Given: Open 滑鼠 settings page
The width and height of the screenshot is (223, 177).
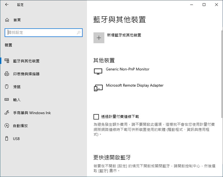Looking at the screenshot, I should click(x=17, y=87).
